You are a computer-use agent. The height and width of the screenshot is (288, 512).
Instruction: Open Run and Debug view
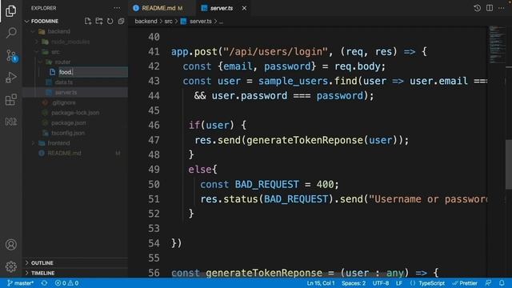point(10,78)
